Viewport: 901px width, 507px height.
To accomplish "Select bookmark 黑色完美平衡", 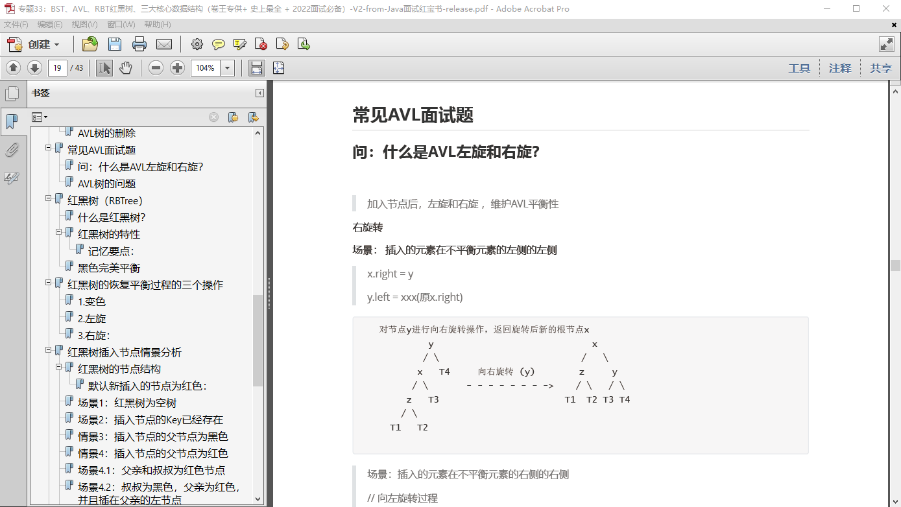I will [109, 268].
